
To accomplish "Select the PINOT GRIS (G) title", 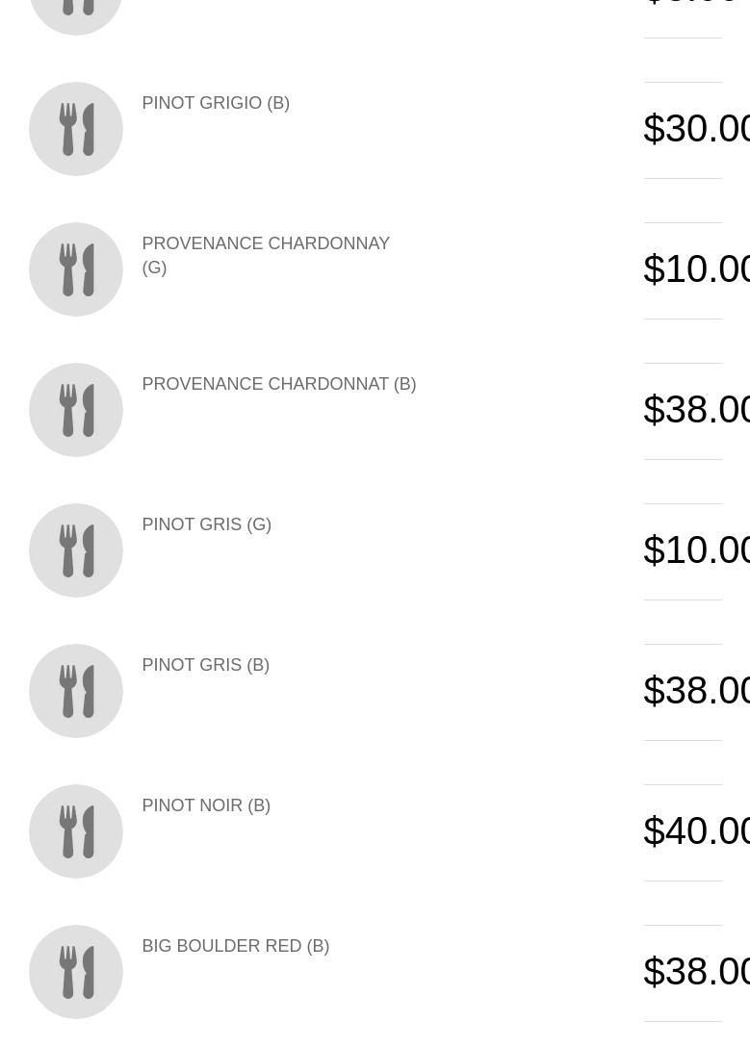I will pos(207,524).
